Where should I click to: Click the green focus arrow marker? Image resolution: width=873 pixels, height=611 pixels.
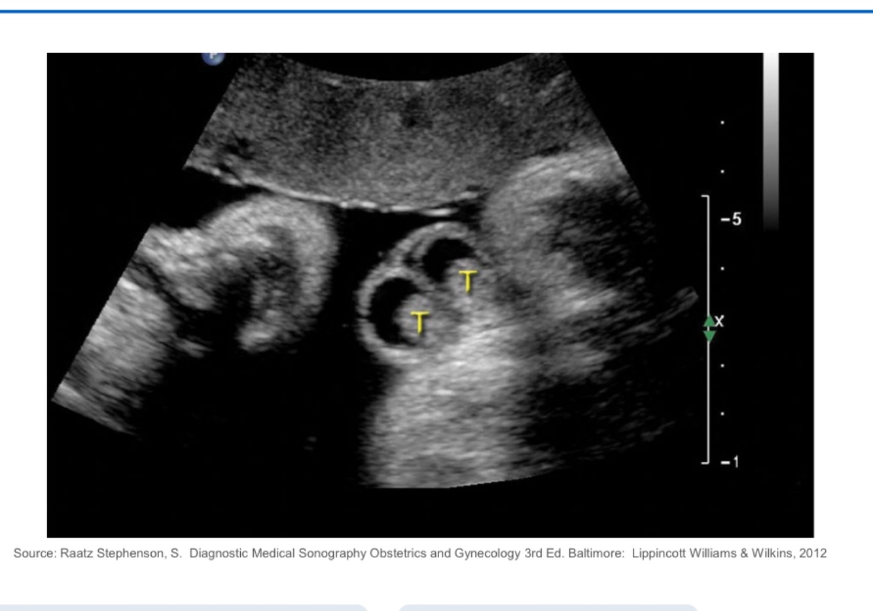(709, 328)
